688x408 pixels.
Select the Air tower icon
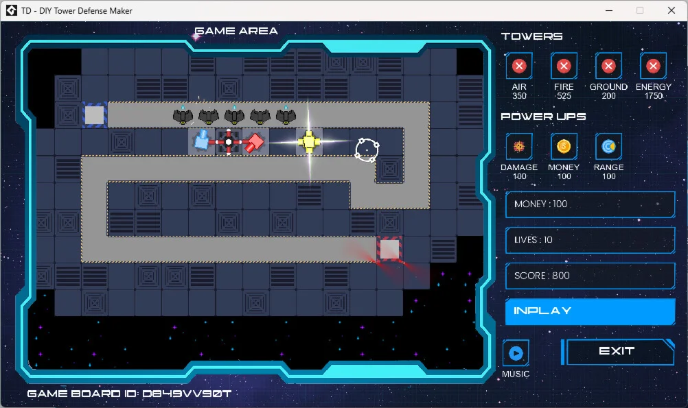point(519,67)
